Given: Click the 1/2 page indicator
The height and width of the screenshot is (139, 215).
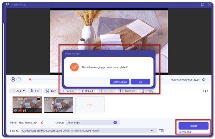Looking at the screenshot, I should click(x=205, y=91).
